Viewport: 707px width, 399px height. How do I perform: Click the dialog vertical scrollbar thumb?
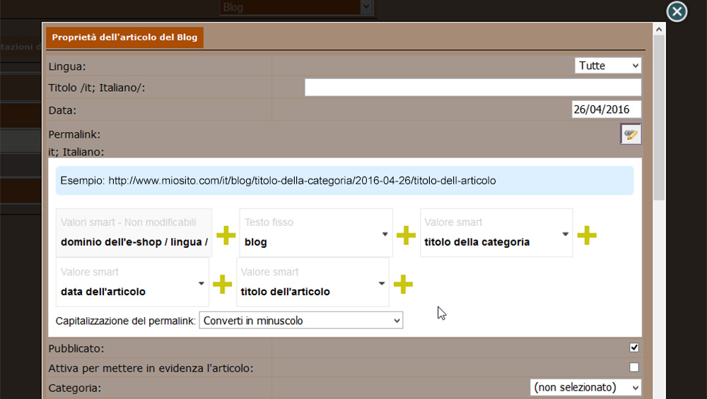[x=659, y=118]
